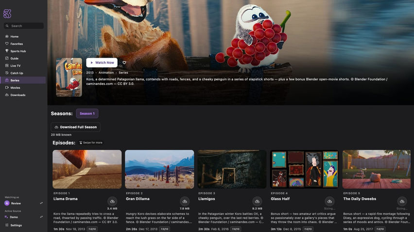Download episode Gran Dillama

coord(185,201)
